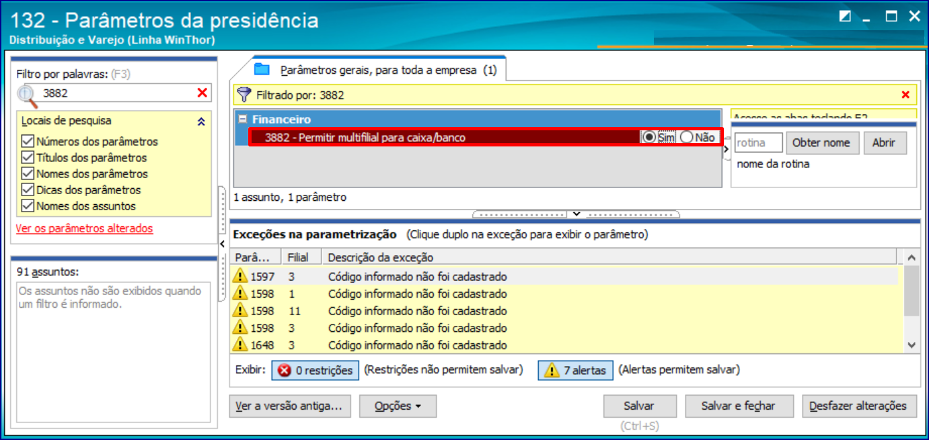This screenshot has width=929, height=440.
Task: Click description text on the 1597 row
Action: pos(417,277)
